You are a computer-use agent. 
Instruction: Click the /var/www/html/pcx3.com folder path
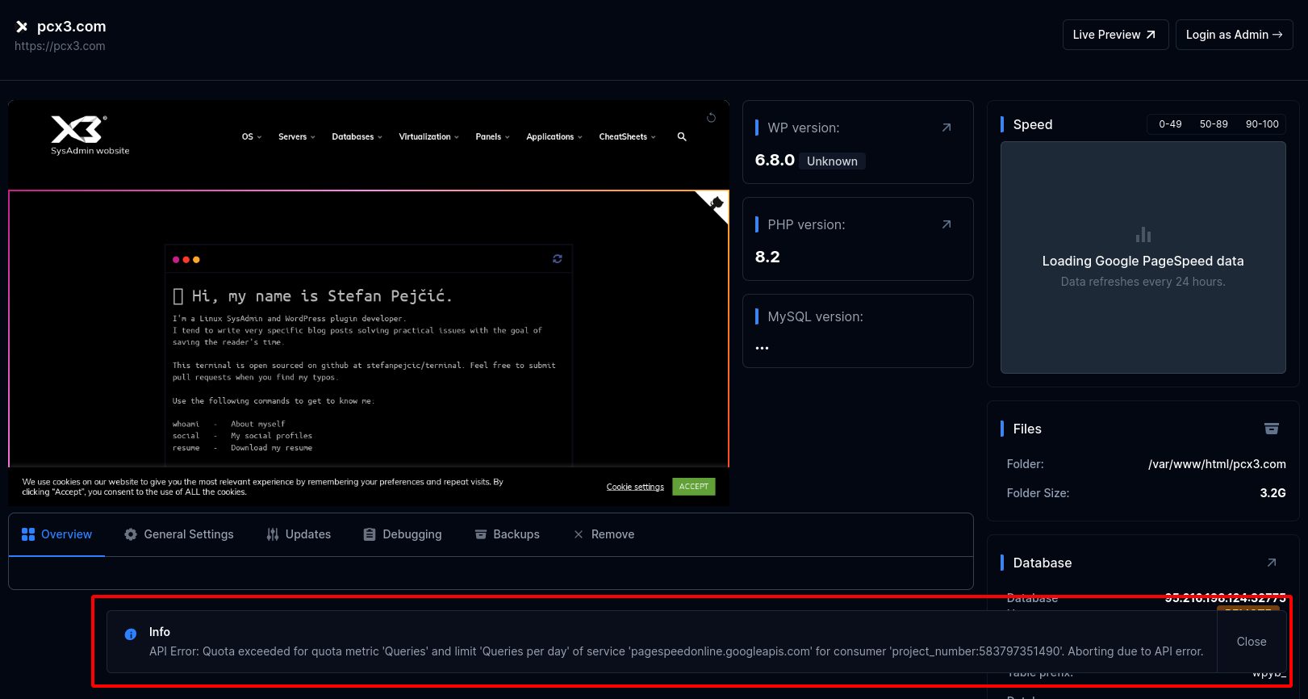[1217, 464]
